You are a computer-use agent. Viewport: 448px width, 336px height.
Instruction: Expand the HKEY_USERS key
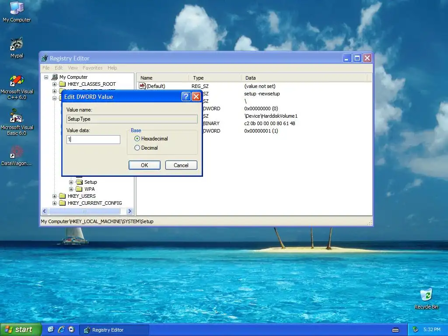pyautogui.click(x=54, y=196)
